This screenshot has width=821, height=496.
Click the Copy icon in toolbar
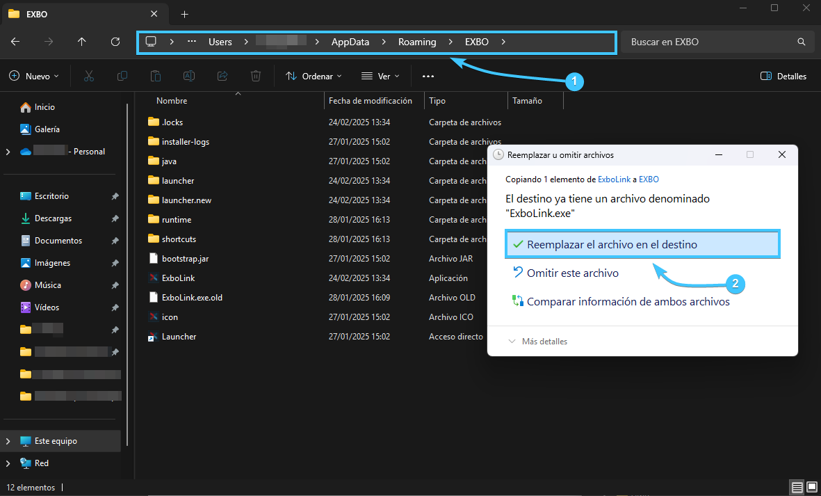pyautogui.click(x=122, y=77)
